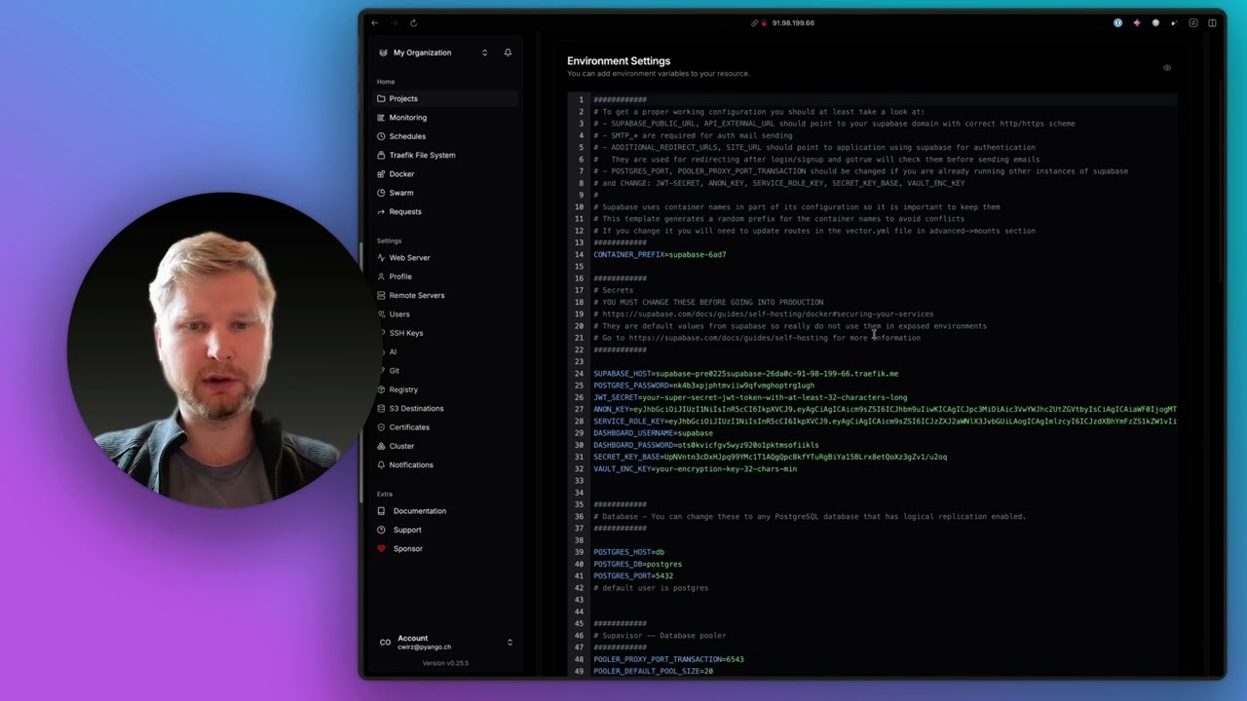Click the Certificates shield icon
This screenshot has width=1247, height=701.
tap(382, 427)
